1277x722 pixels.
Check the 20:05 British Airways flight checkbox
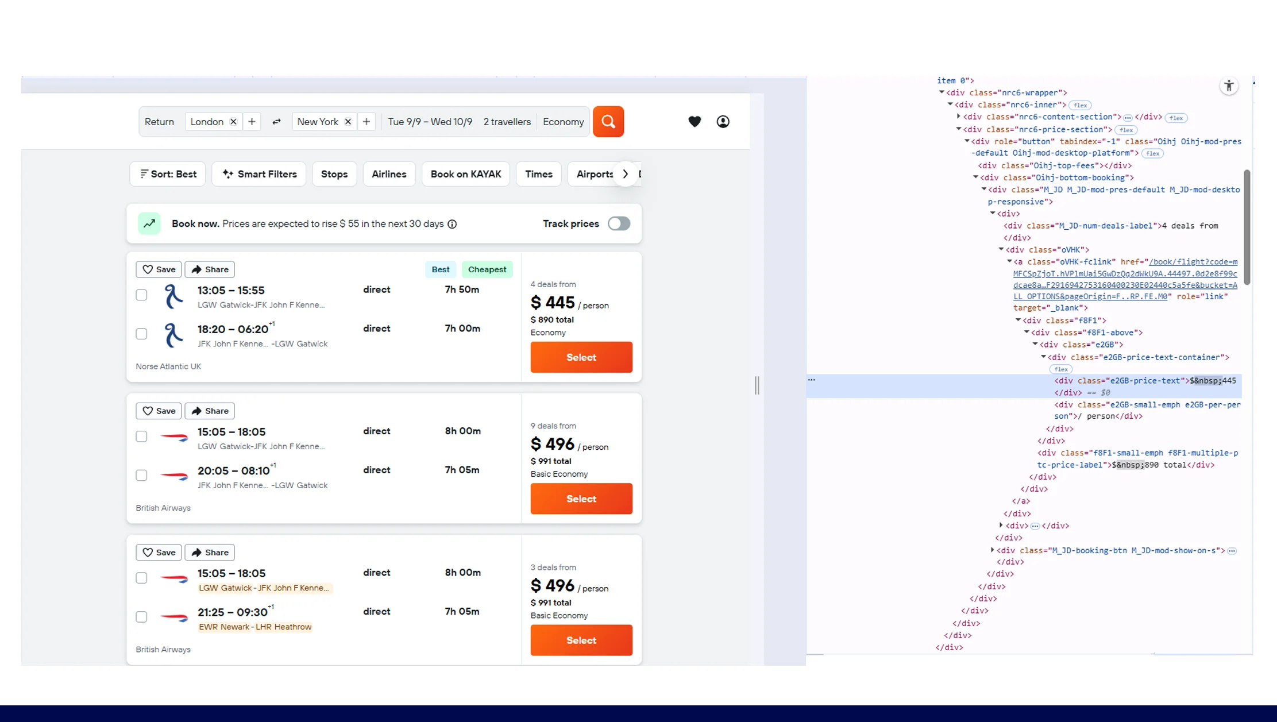point(141,475)
